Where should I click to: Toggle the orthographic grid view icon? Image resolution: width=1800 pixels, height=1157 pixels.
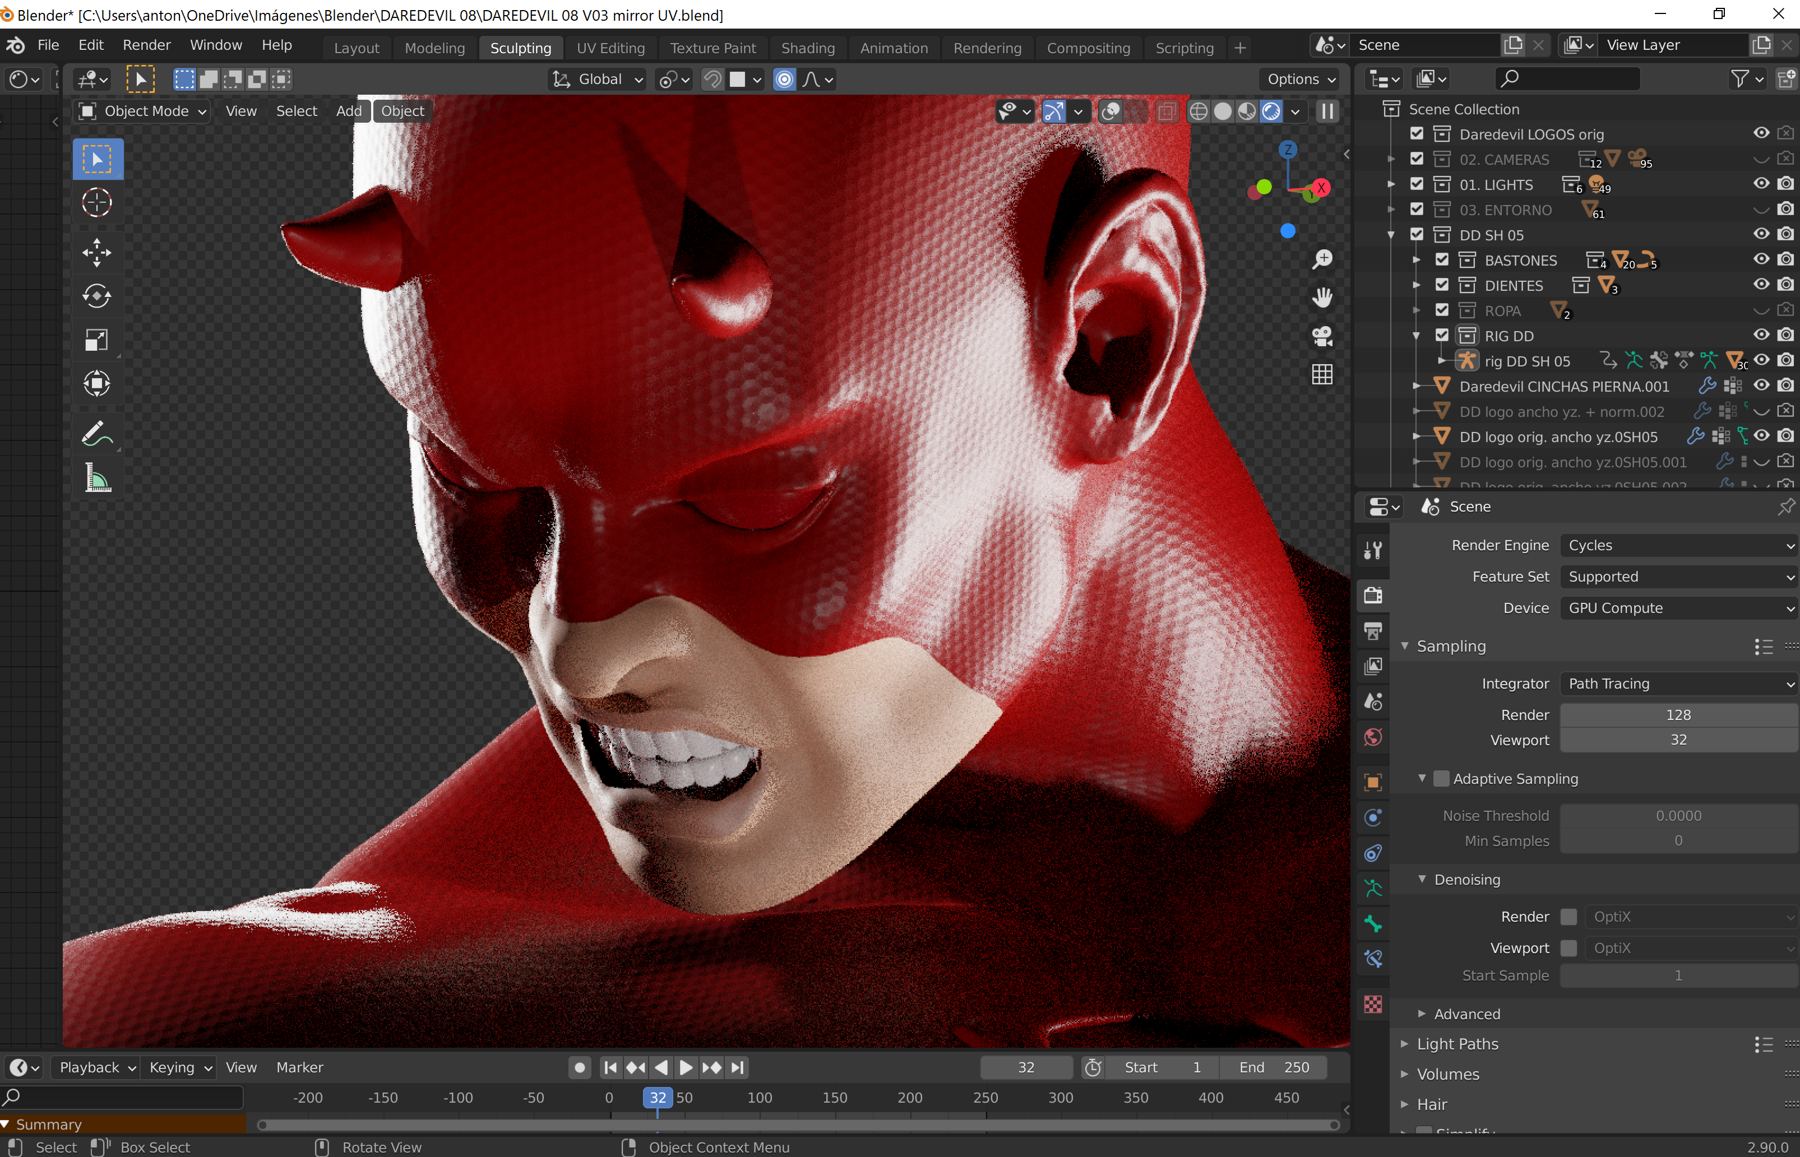(1322, 374)
